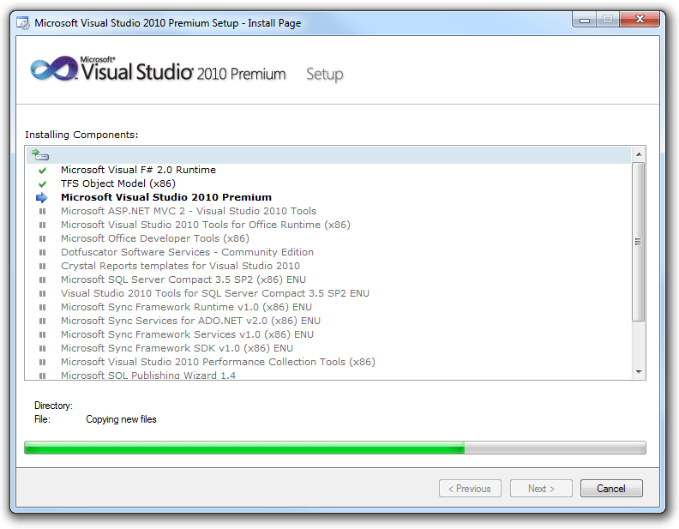Viewport: 679px width, 529px height.
Task: Select Visual Studio 2010 Performance Collection Tools (x86) row
Action: click(218, 363)
